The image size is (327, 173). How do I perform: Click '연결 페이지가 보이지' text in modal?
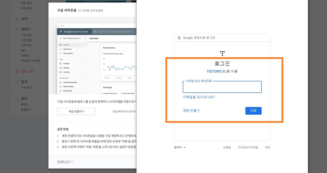coord(124,112)
